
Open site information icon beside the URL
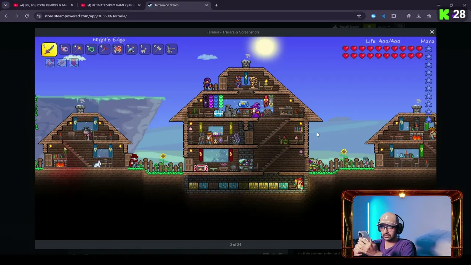coord(39,16)
